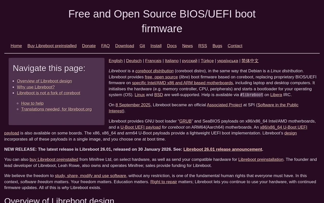Select the #libreboot channel code text
The width and height of the screenshot is (324, 203).
tap(252, 95)
